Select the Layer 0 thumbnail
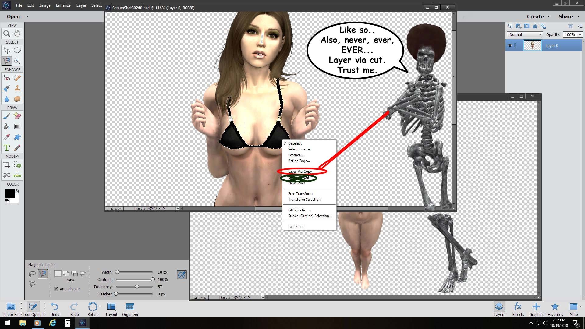The height and width of the screenshot is (329, 585). (532, 45)
